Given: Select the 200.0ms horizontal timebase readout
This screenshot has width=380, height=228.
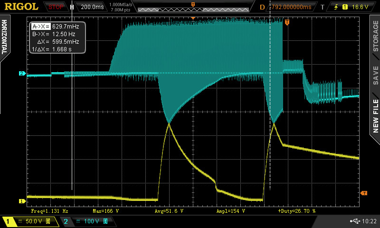Looking at the screenshot, I should [92, 7].
